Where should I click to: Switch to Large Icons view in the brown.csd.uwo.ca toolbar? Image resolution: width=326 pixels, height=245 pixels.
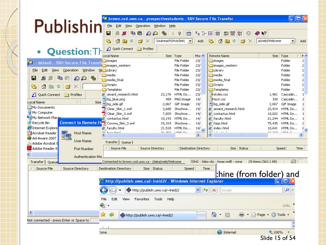click(197, 33)
